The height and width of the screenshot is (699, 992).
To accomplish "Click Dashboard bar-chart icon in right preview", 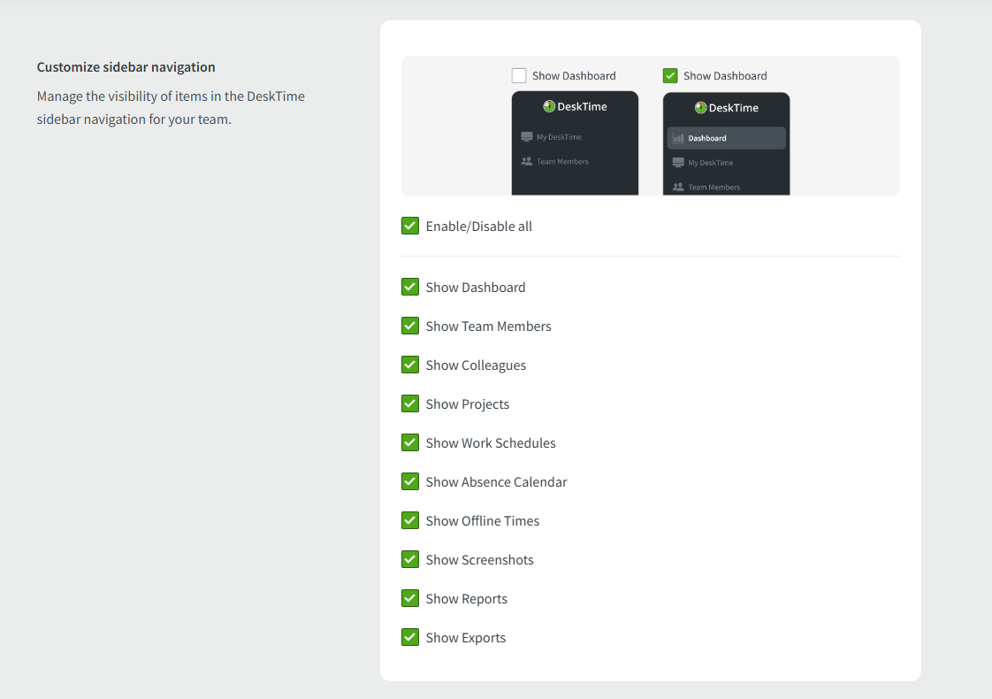I will 678,139.
